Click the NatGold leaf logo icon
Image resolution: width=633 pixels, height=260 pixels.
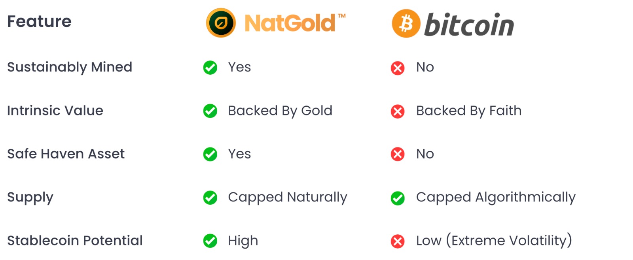pos(221,23)
